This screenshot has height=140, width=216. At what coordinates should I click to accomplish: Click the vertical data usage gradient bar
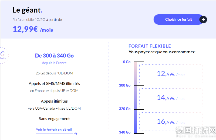coord(136,98)
